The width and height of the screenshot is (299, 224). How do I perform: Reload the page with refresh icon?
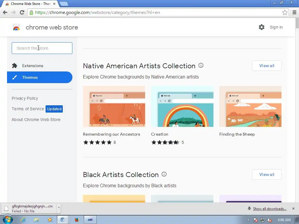click(x=22, y=13)
